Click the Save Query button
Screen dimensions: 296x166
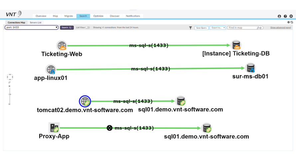pyautogui.click(x=201, y=28)
